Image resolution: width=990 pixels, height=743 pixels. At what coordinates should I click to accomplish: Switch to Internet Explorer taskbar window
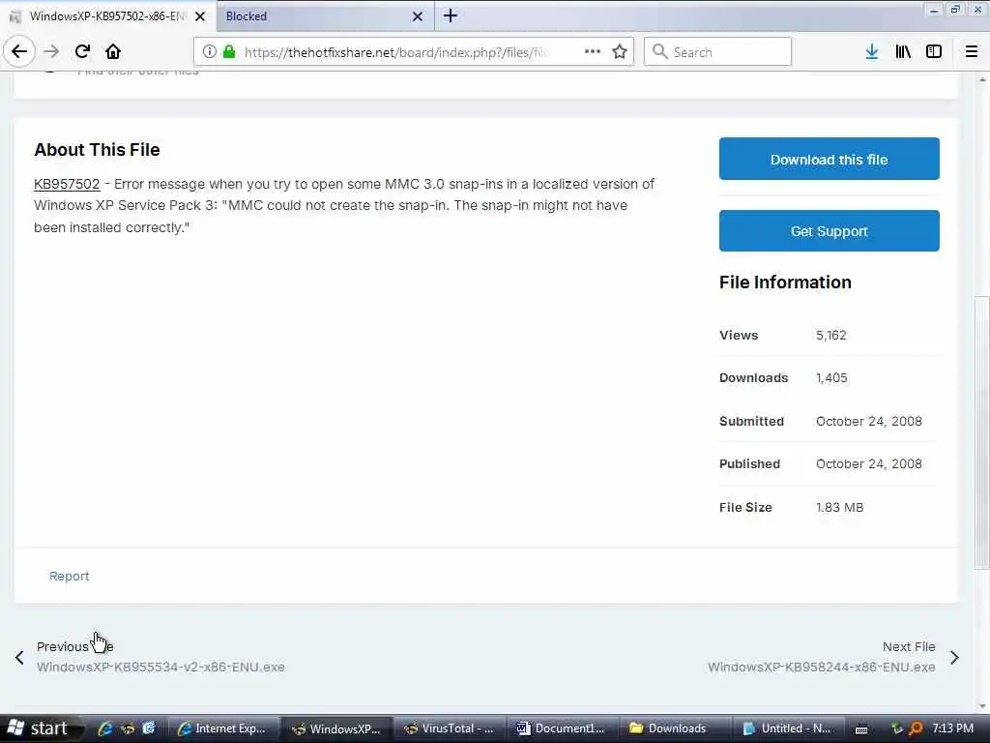(x=223, y=728)
